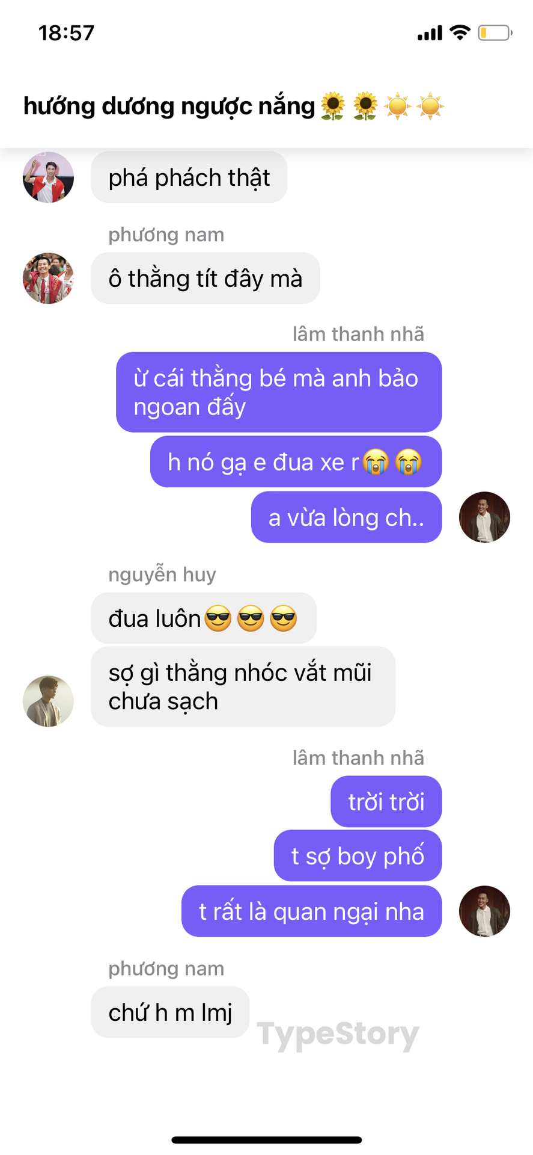
Task: Open avatar beside 'phá phách thật' message
Action: click(x=48, y=177)
